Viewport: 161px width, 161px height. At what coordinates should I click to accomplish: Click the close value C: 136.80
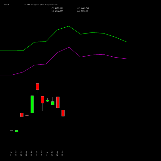point(57,8)
